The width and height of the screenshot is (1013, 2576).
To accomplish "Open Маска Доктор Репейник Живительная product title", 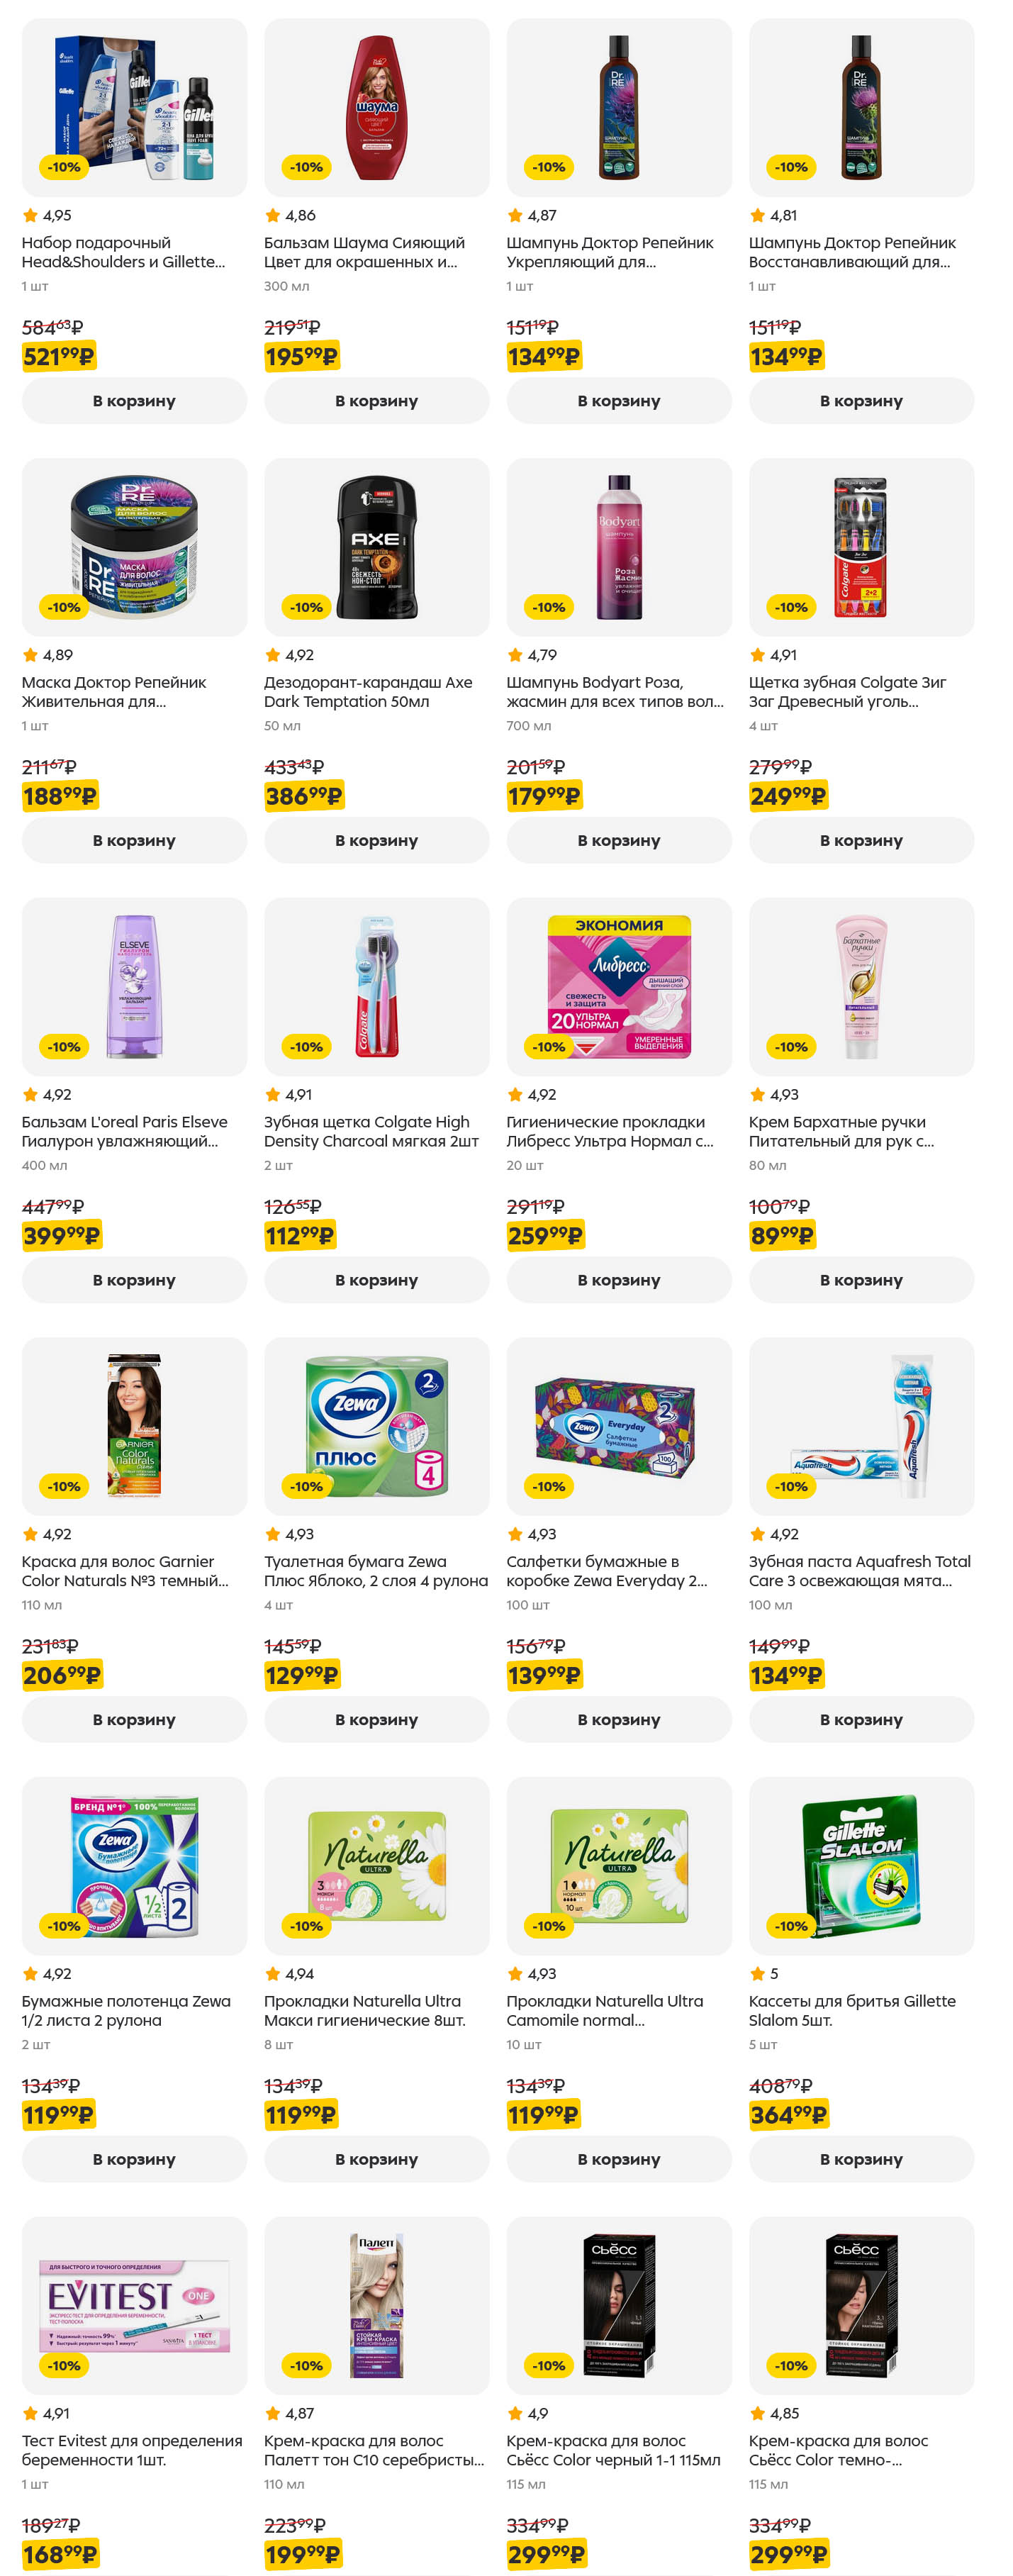I will pos(114,692).
